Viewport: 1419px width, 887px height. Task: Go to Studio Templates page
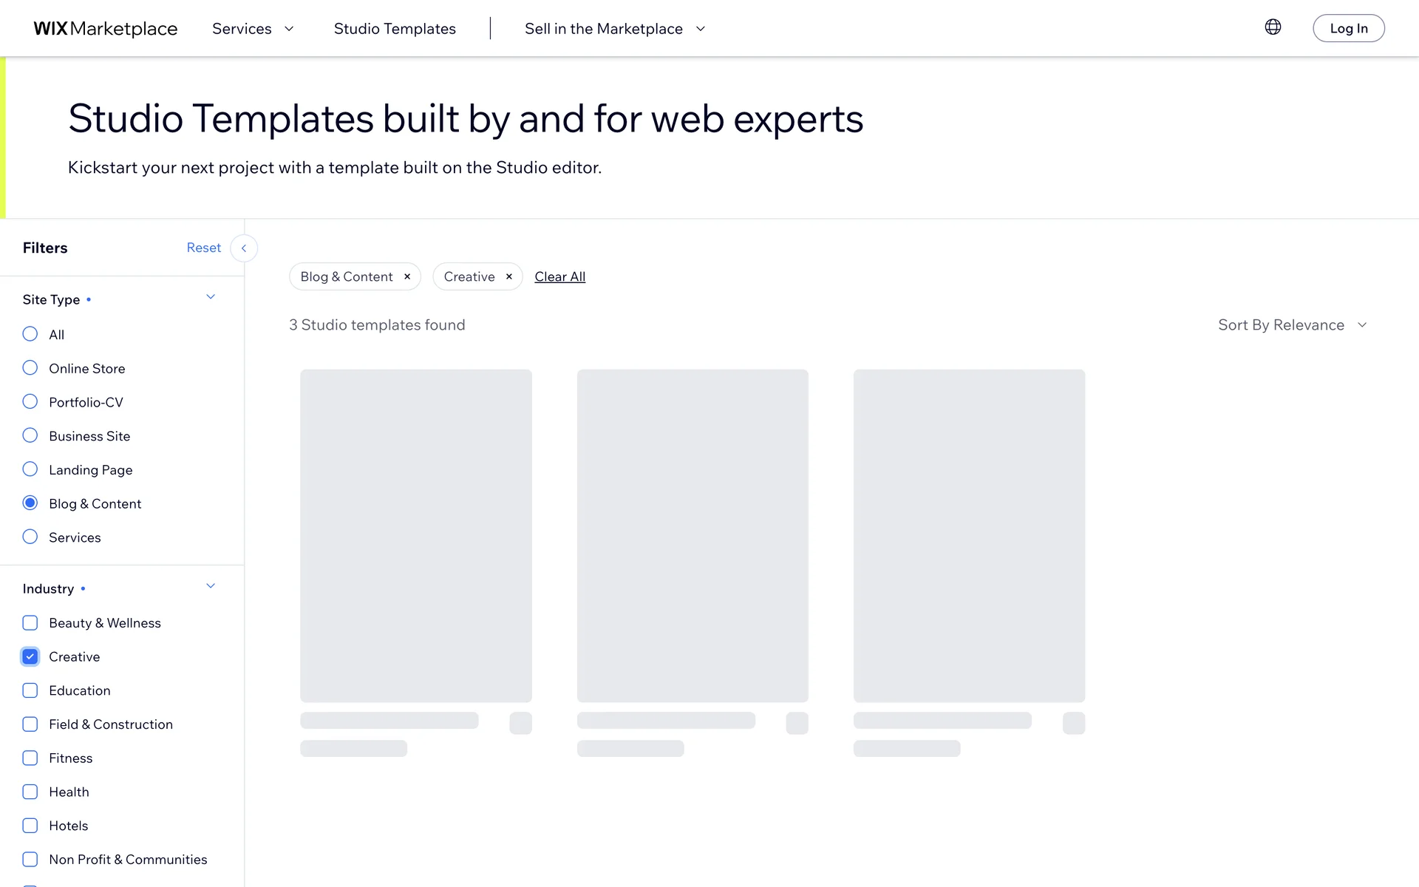point(395,29)
